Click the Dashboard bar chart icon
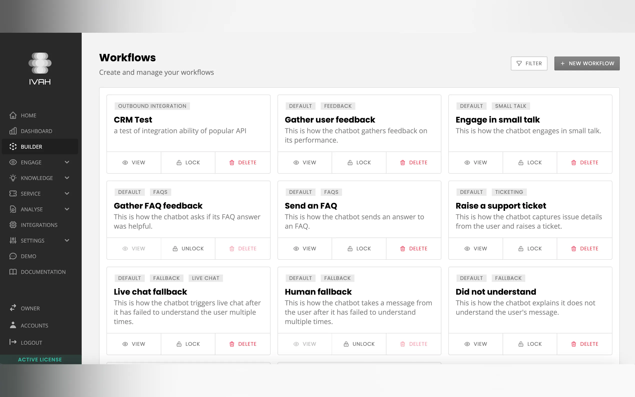635x397 pixels. pyautogui.click(x=13, y=131)
